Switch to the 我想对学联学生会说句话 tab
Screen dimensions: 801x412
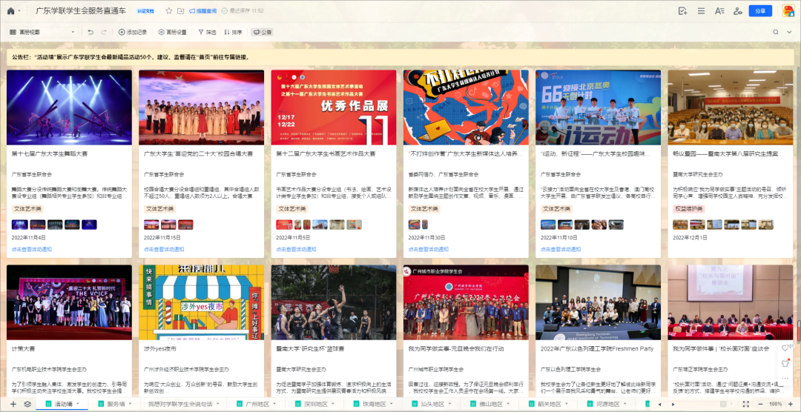[x=182, y=404]
